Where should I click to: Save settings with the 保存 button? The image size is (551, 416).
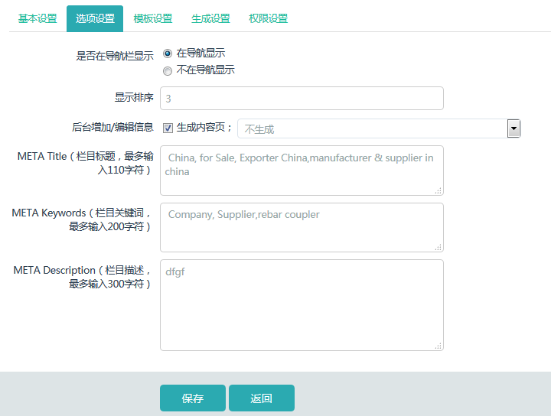coord(193,398)
